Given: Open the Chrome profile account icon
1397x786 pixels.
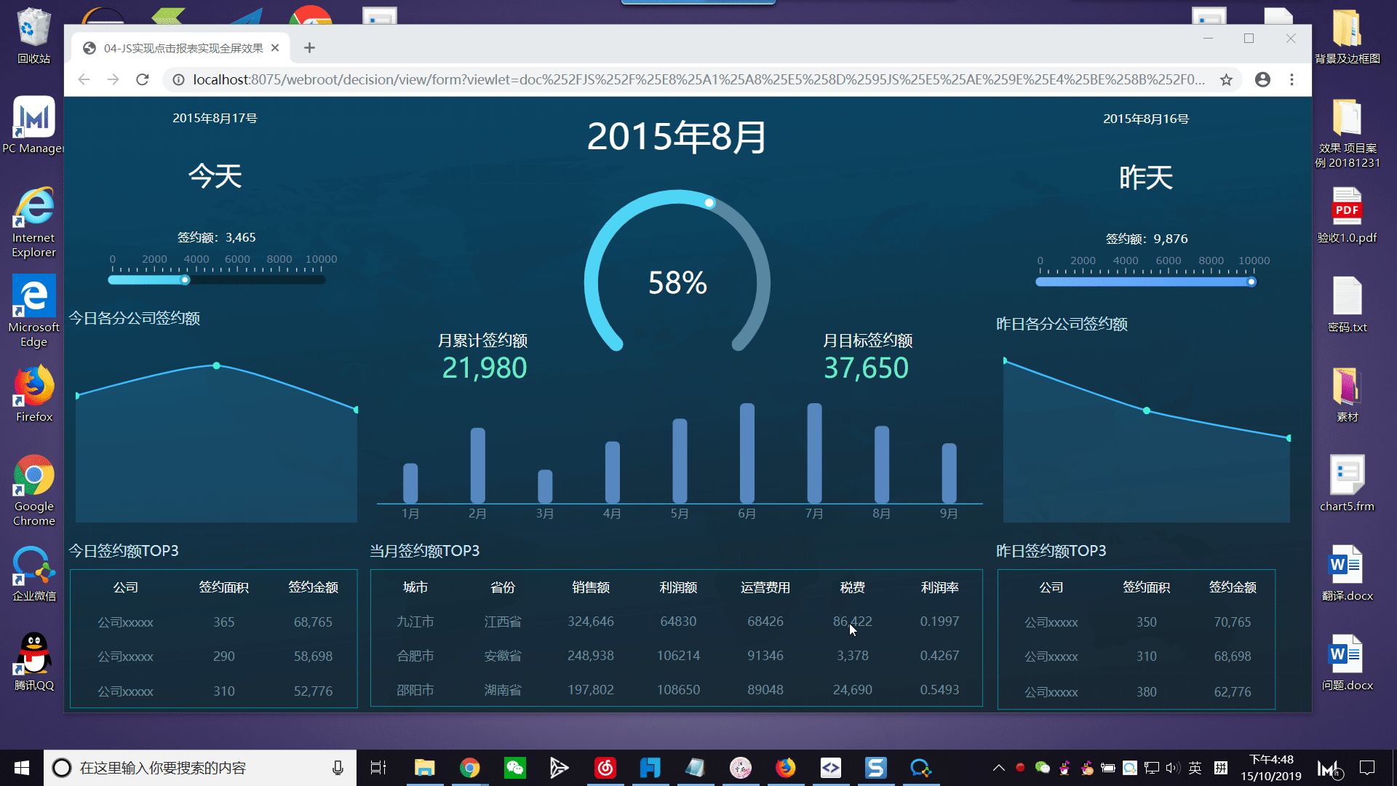Looking at the screenshot, I should point(1262,79).
